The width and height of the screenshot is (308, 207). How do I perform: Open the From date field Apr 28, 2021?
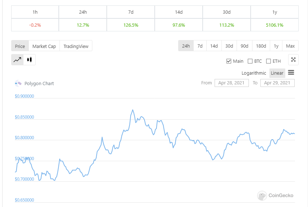pyautogui.click(x=232, y=83)
